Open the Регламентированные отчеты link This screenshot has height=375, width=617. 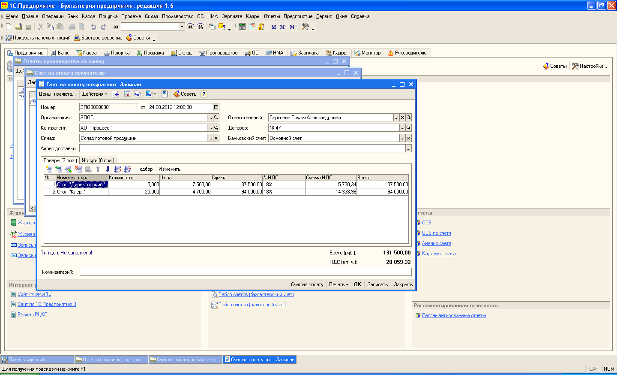click(454, 315)
